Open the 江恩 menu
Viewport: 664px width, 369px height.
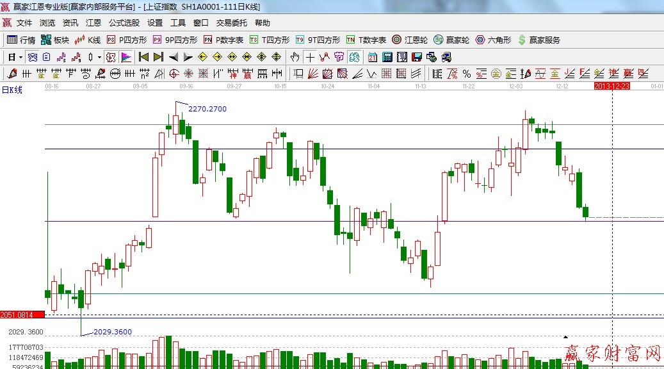pos(93,22)
